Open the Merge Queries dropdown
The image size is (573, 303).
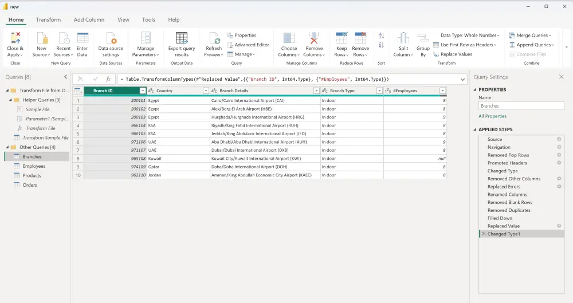pos(530,35)
